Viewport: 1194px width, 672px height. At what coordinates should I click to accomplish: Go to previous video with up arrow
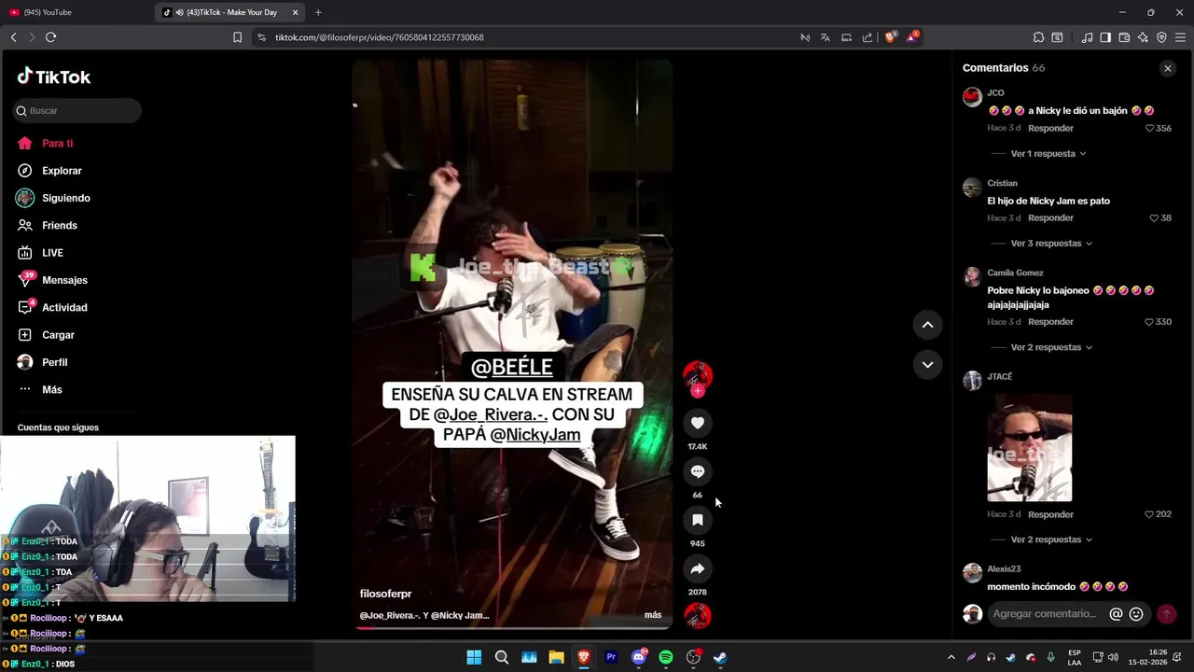928,325
